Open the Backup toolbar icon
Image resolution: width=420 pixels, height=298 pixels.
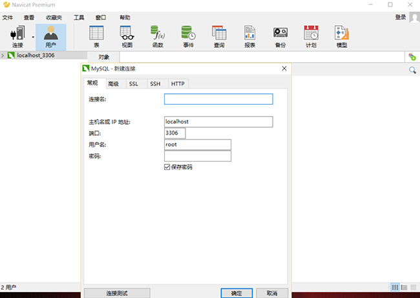(x=280, y=37)
